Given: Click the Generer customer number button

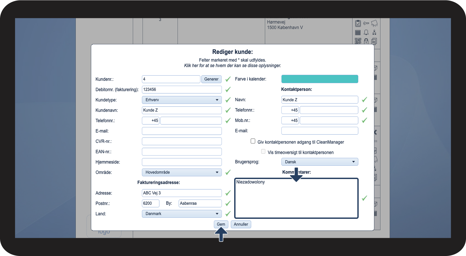Looking at the screenshot, I should [x=211, y=79].
